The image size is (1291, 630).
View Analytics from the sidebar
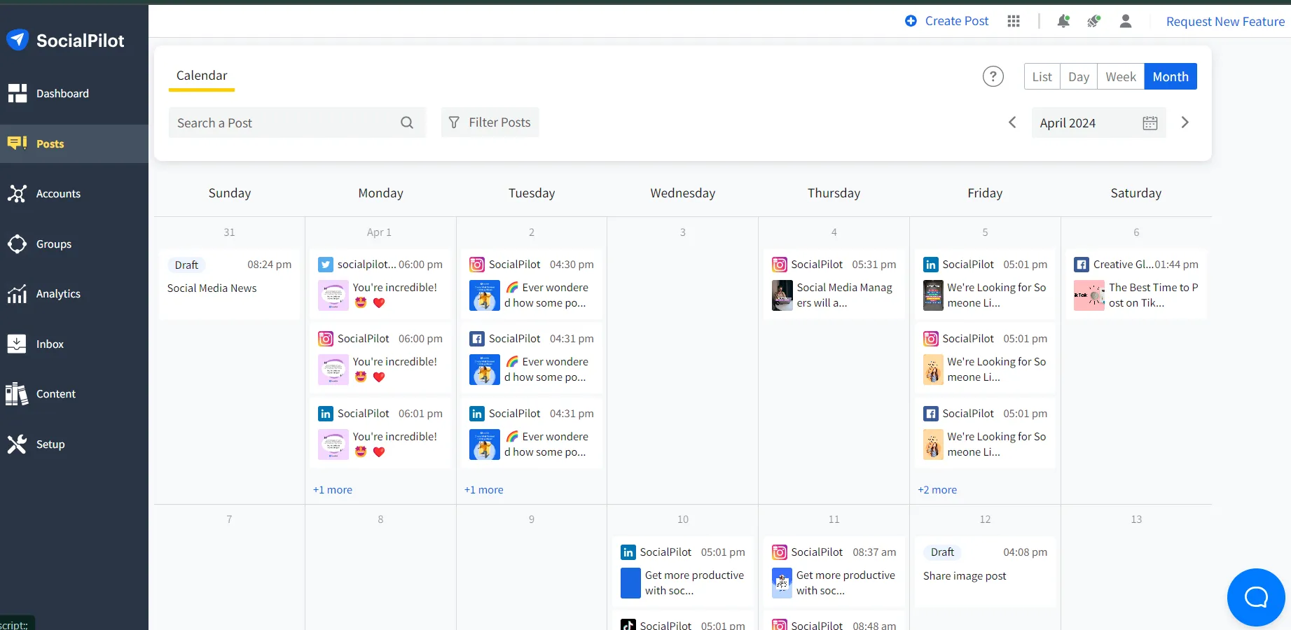tap(58, 293)
